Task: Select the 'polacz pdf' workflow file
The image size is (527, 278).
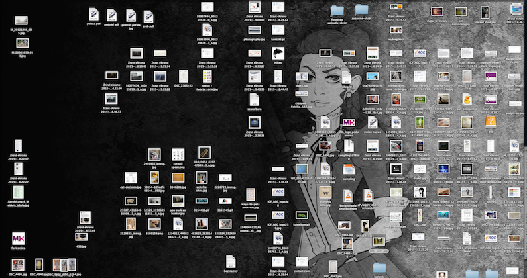Action: tap(93, 15)
